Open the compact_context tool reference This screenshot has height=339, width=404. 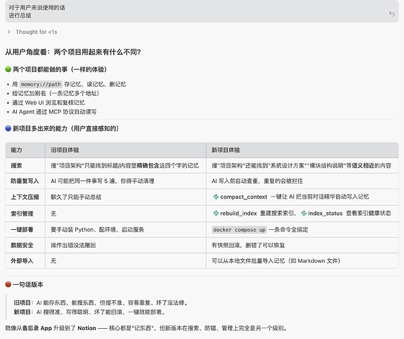pos(243,197)
